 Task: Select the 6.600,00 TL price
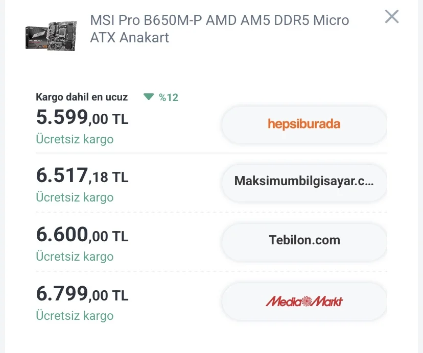pos(82,235)
